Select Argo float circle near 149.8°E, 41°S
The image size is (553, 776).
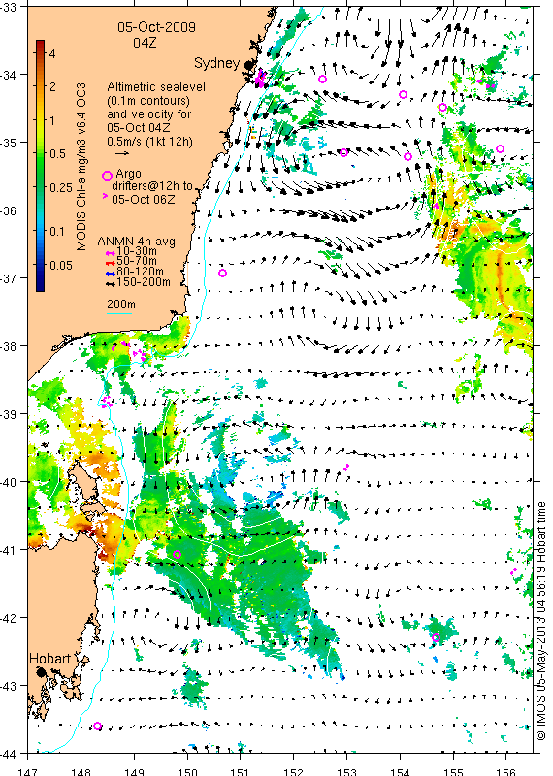[x=178, y=554]
